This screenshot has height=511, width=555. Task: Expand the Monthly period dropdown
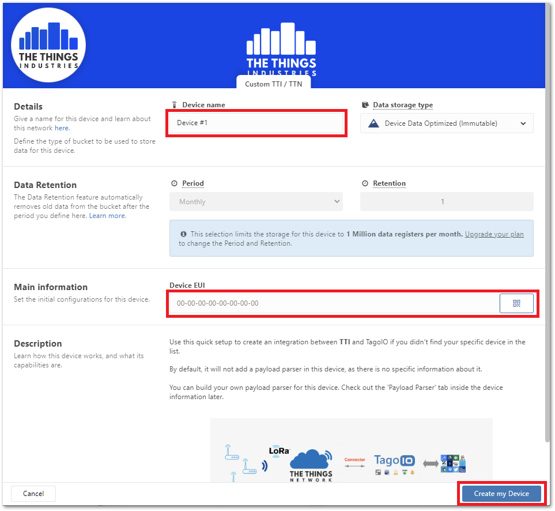point(256,202)
